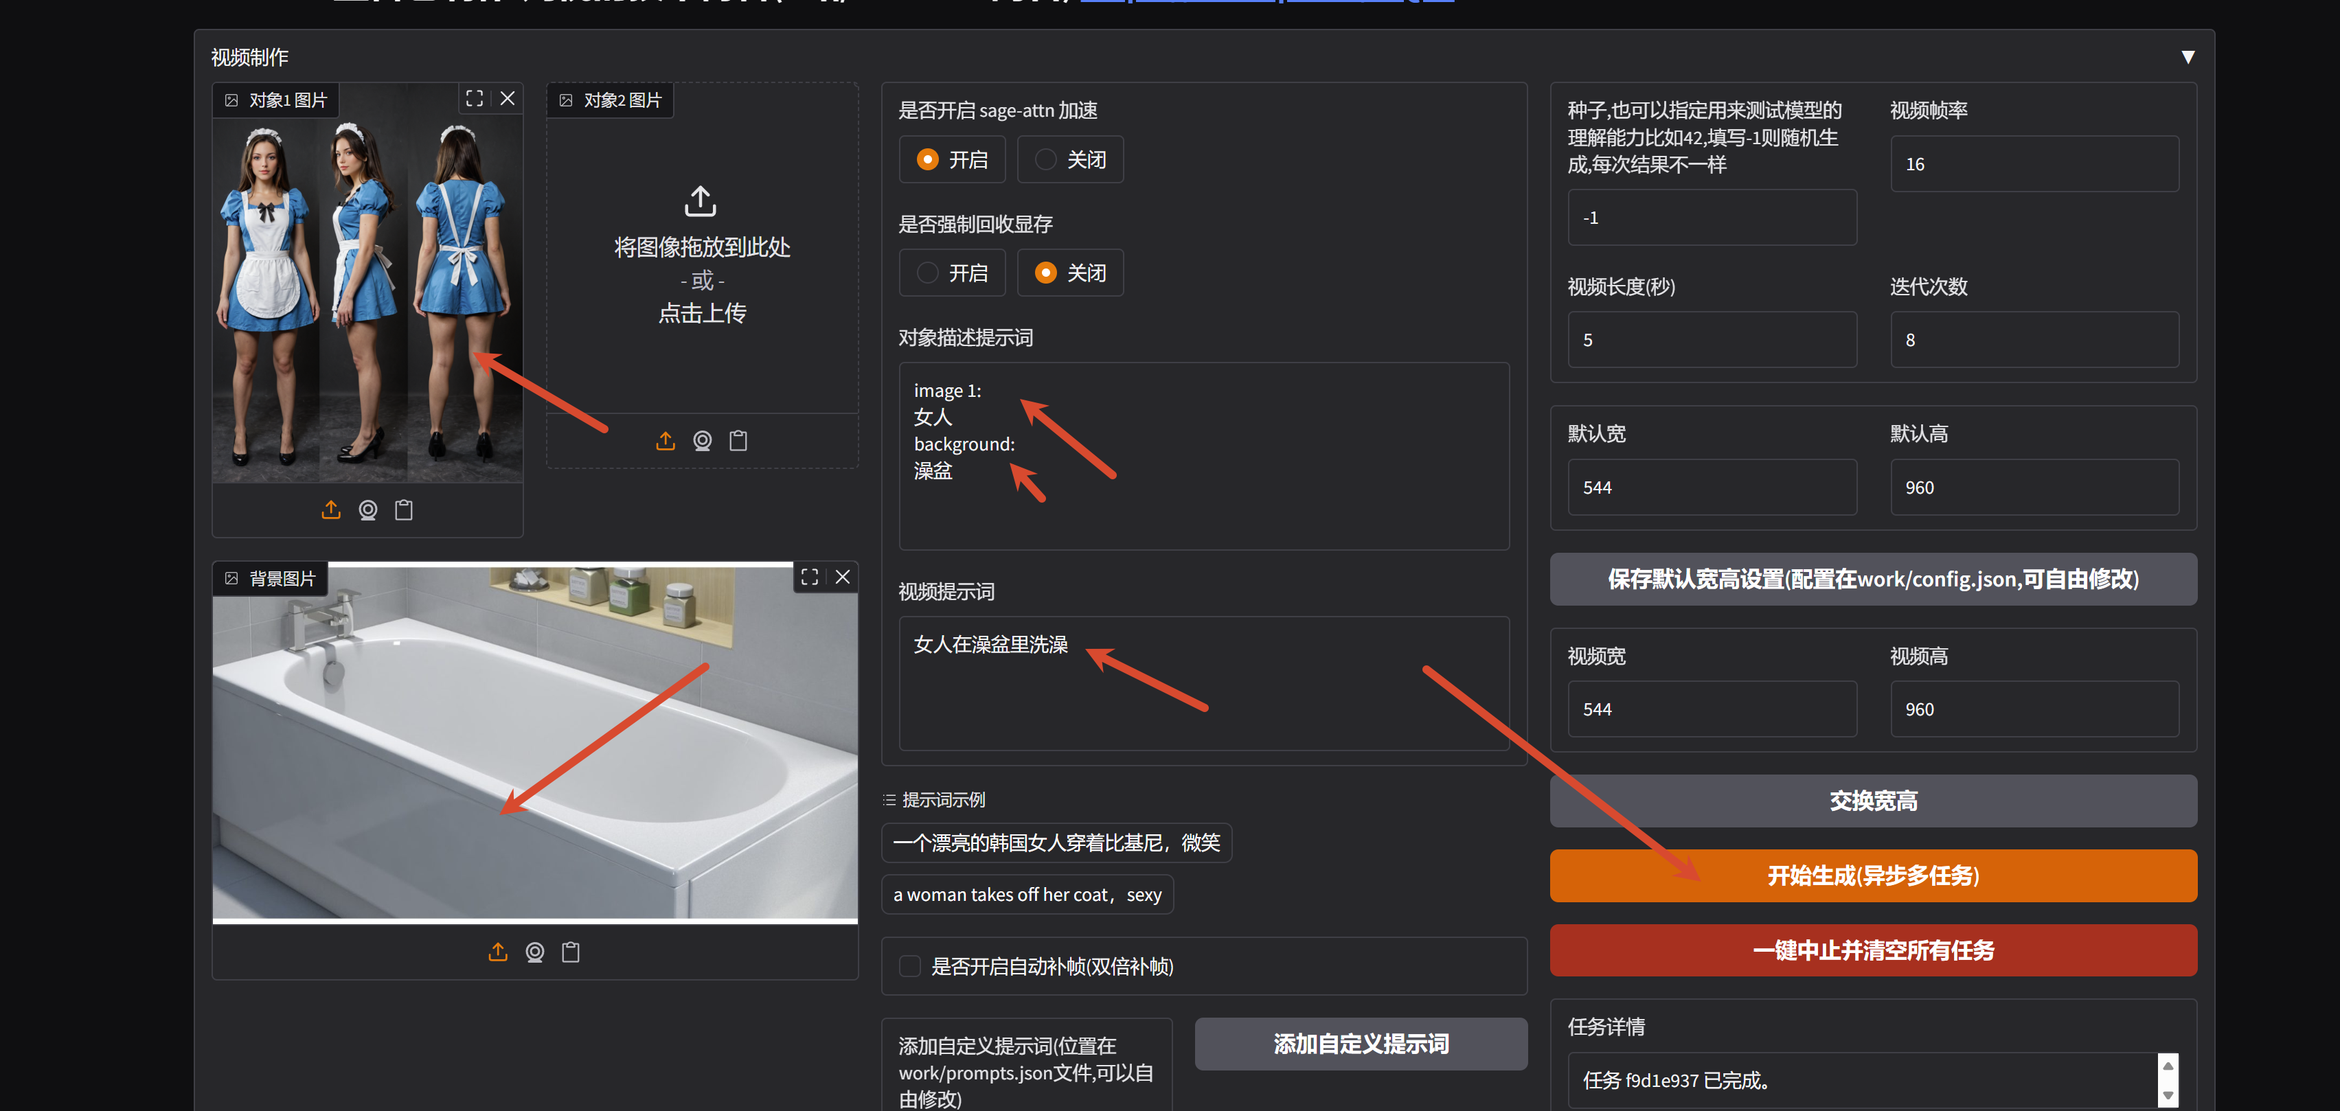Remove the 对象1 图片 image
This screenshot has width=2340, height=1111.
click(x=508, y=98)
